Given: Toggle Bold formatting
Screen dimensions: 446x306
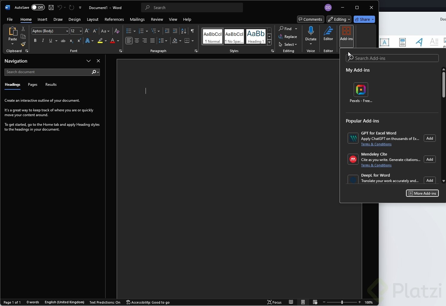Looking at the screenshot, I should (x=35, y=41).
